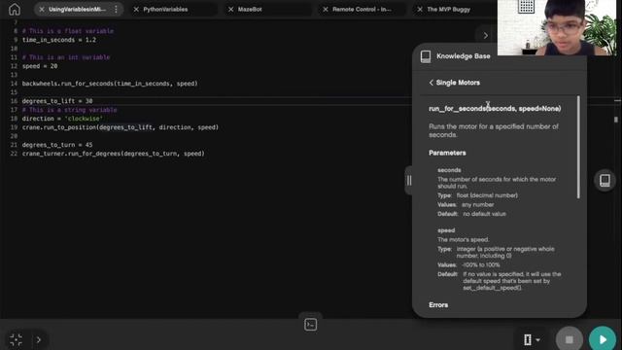Click the 'seconds' parameter name

pos(449,170)
